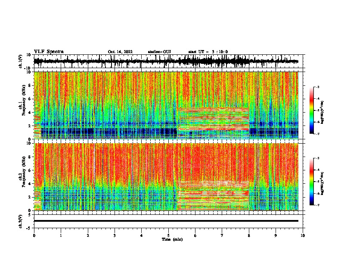Image resolution: width=341 pixels, height=264 pixels.
Task: Click the "VLF Spectra" plot title
Action: click(x=49, y=52)
